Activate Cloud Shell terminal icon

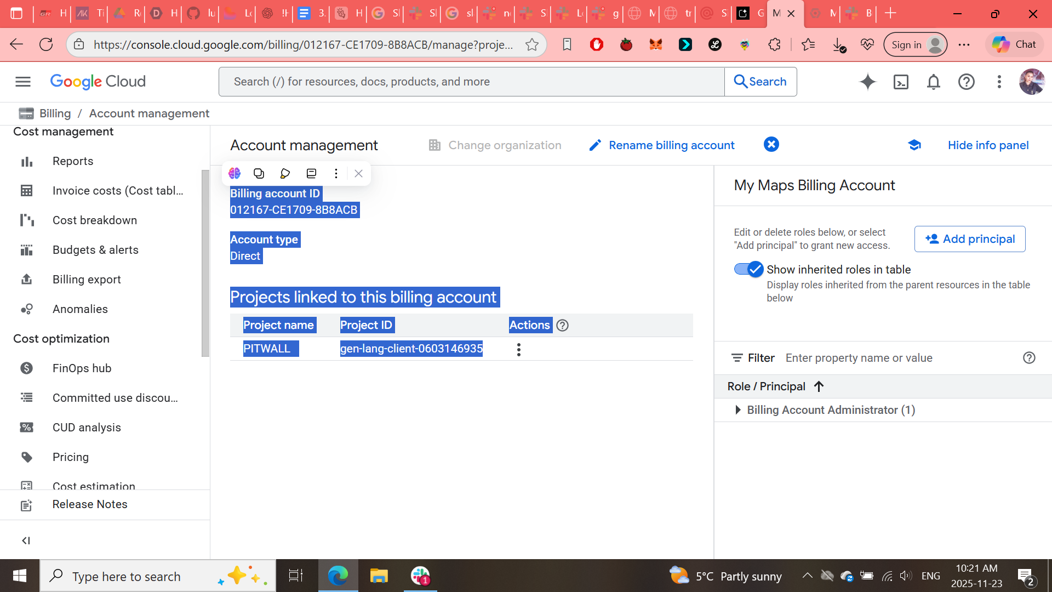click(x=901, y=82)
